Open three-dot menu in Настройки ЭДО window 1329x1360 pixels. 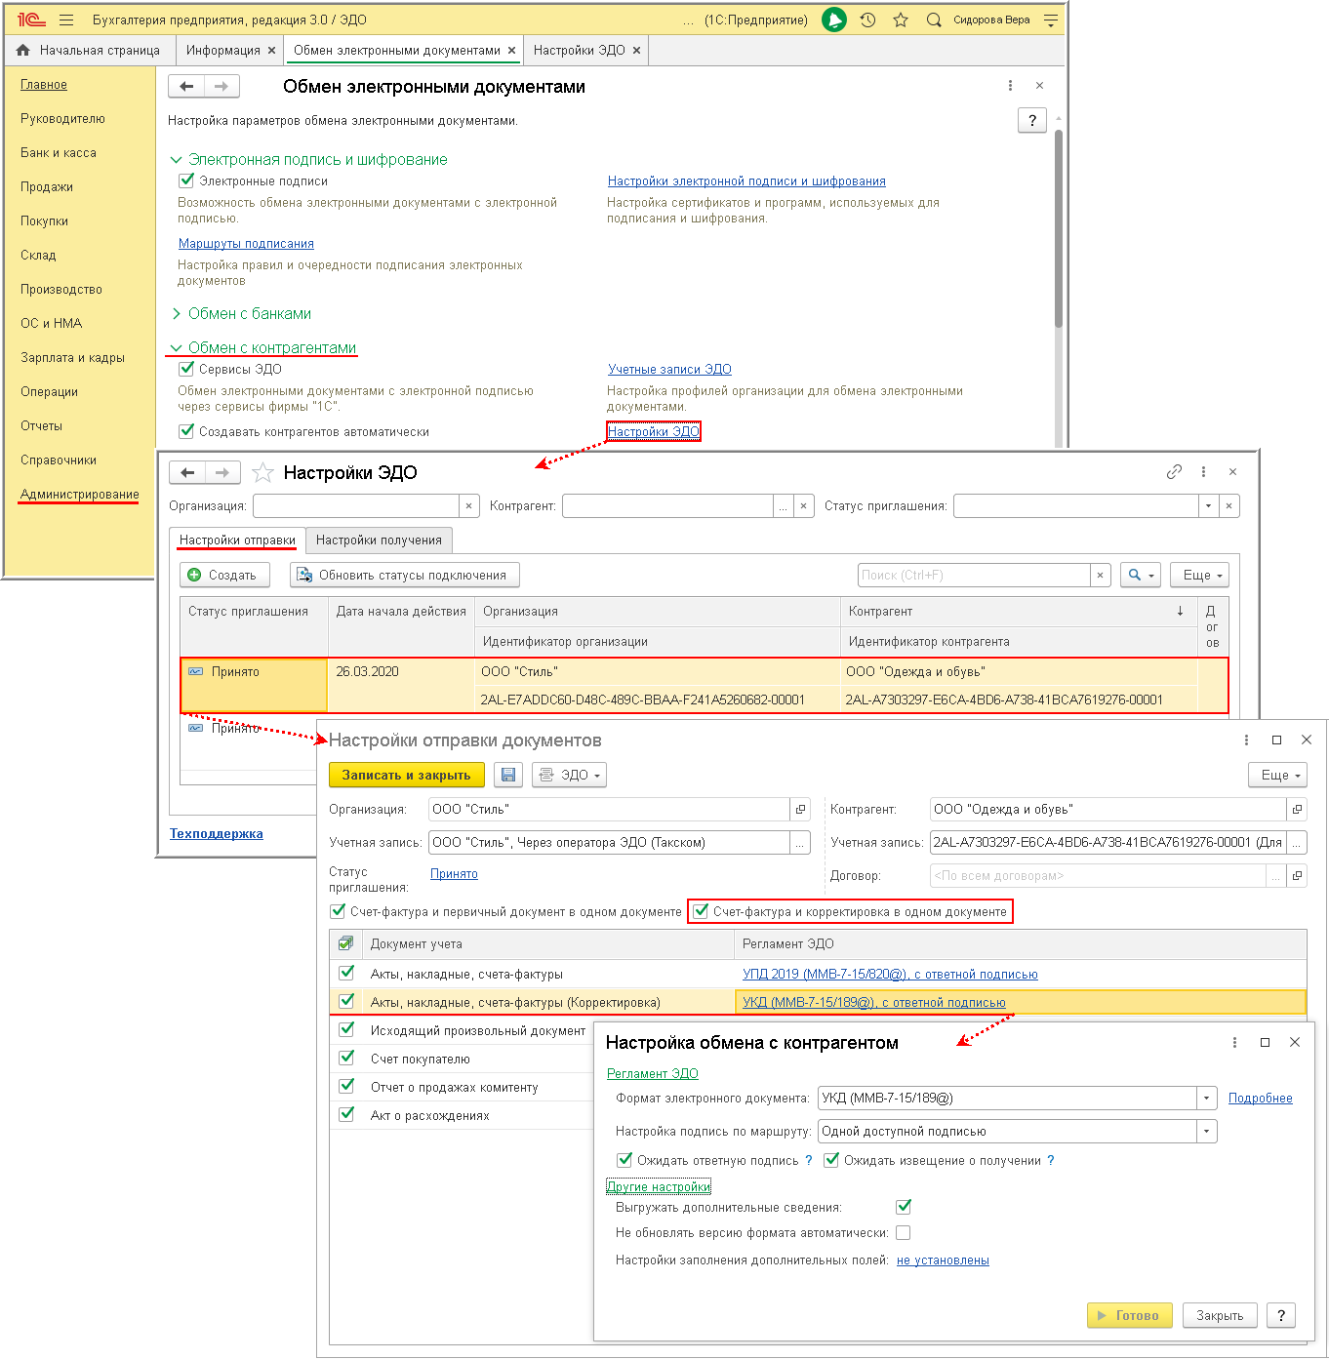click(x=1203, y=472)
